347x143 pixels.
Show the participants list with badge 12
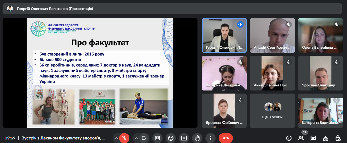301,138
